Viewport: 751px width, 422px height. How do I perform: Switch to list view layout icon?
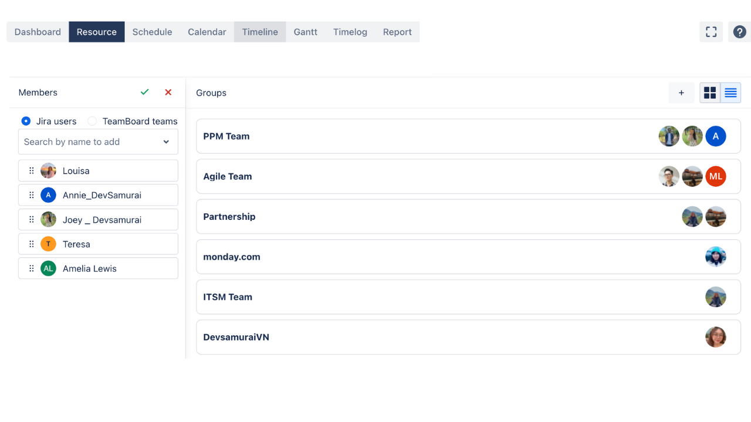click(x=730, y=93)
